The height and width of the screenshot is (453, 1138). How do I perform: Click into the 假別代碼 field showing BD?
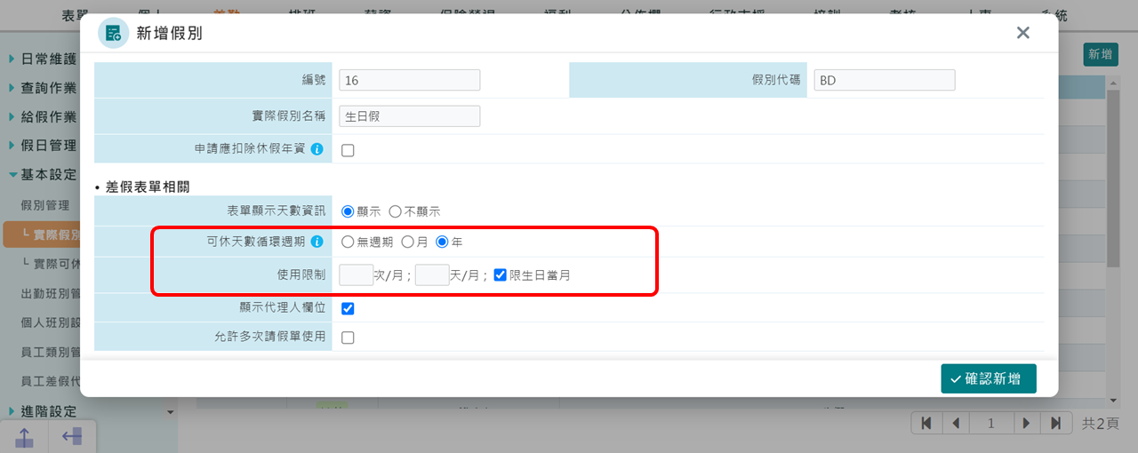[885, 80]
